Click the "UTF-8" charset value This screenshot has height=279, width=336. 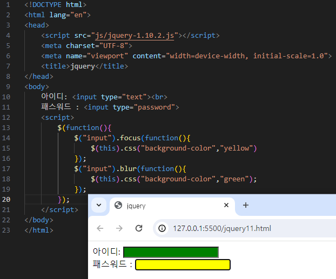pos(114,46)
